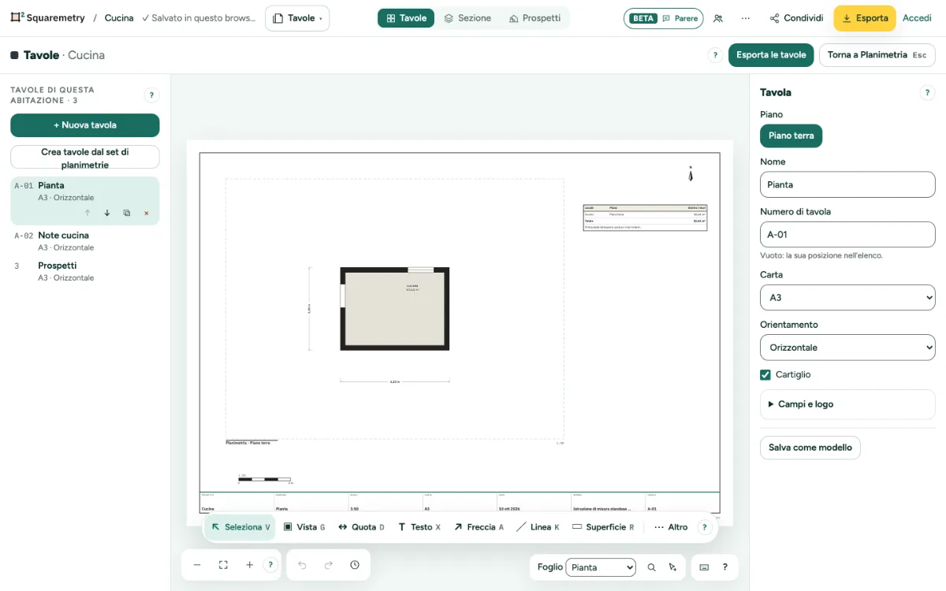
Task: Click the Nuova tavola button
Action: point(85,125)
